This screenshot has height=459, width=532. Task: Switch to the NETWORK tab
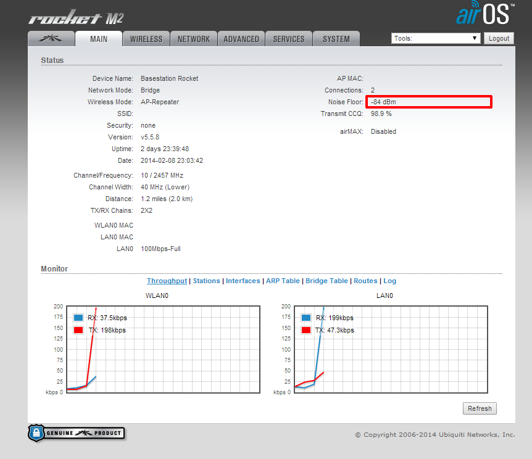click(x=194, y=39)
